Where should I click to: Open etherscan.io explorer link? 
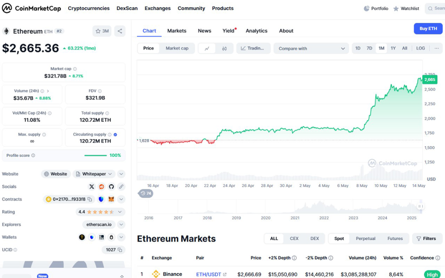(x=99, y=225)
